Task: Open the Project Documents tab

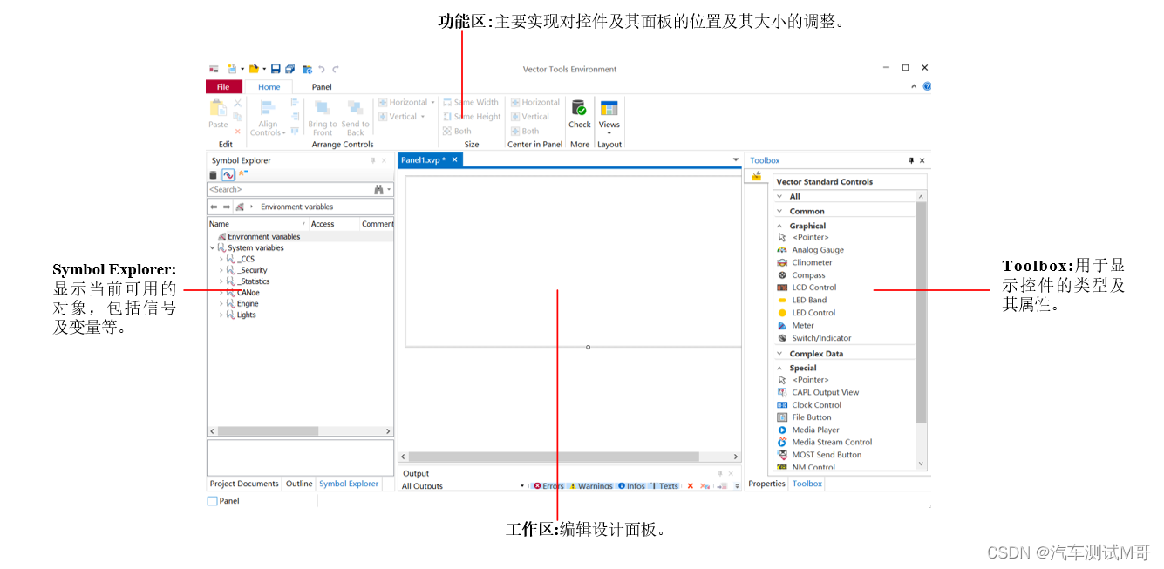Action: coord(244,484)
